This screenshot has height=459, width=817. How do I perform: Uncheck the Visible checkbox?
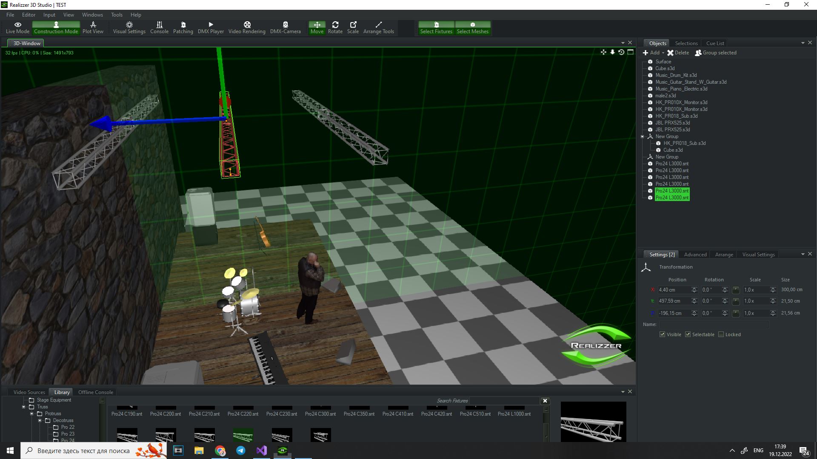[662, 334]
